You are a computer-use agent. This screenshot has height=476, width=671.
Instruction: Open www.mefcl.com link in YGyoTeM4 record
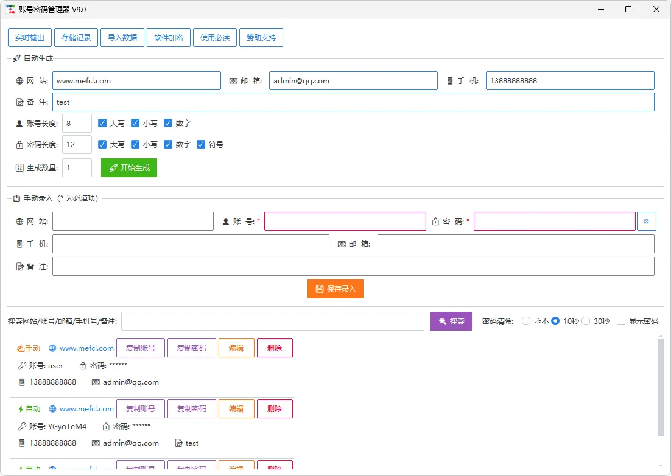tap(87, 409)
